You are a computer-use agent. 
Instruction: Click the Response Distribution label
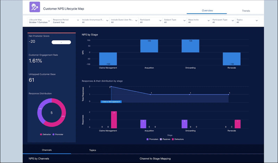tap(40, 94)
